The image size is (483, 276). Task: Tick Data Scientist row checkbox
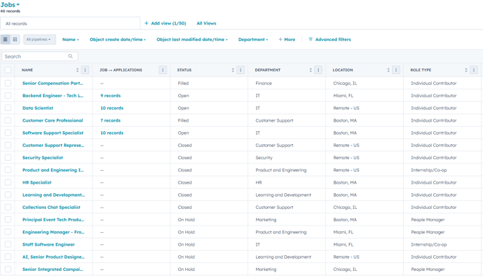click(8, 108)
